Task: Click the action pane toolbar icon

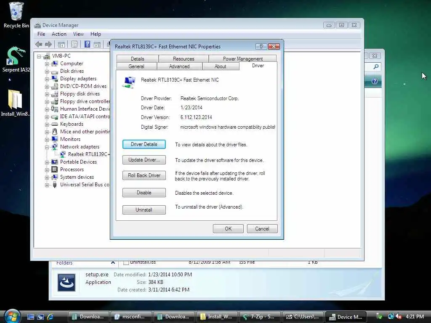Action: tap(97, 45)
